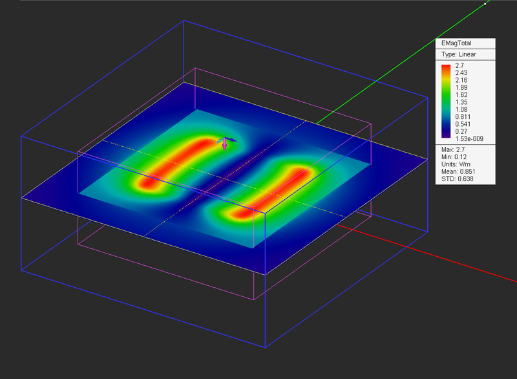
Task: Click the 1.89 scale value
Action: [x=461, y=87]
